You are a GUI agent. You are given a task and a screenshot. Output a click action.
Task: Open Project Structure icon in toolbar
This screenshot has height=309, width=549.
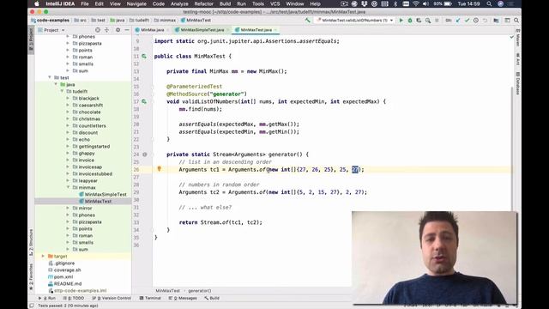(496, 21)
